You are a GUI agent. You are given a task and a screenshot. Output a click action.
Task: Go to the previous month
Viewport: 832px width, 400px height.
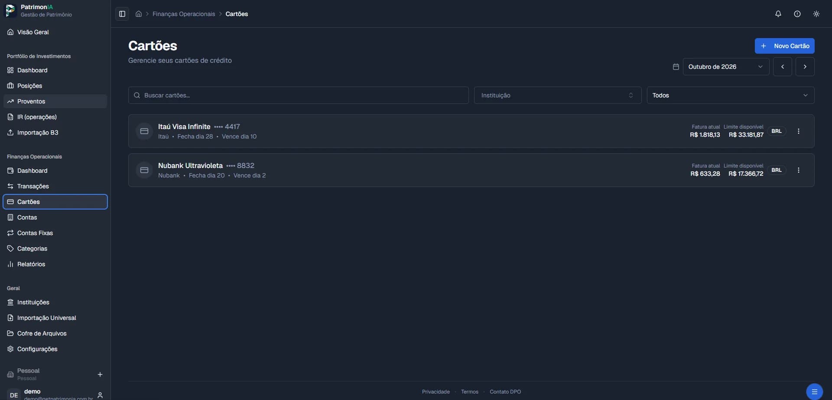[x=783, y=67]
